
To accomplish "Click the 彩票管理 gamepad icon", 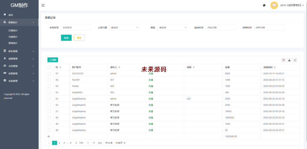I will [5, 73].
